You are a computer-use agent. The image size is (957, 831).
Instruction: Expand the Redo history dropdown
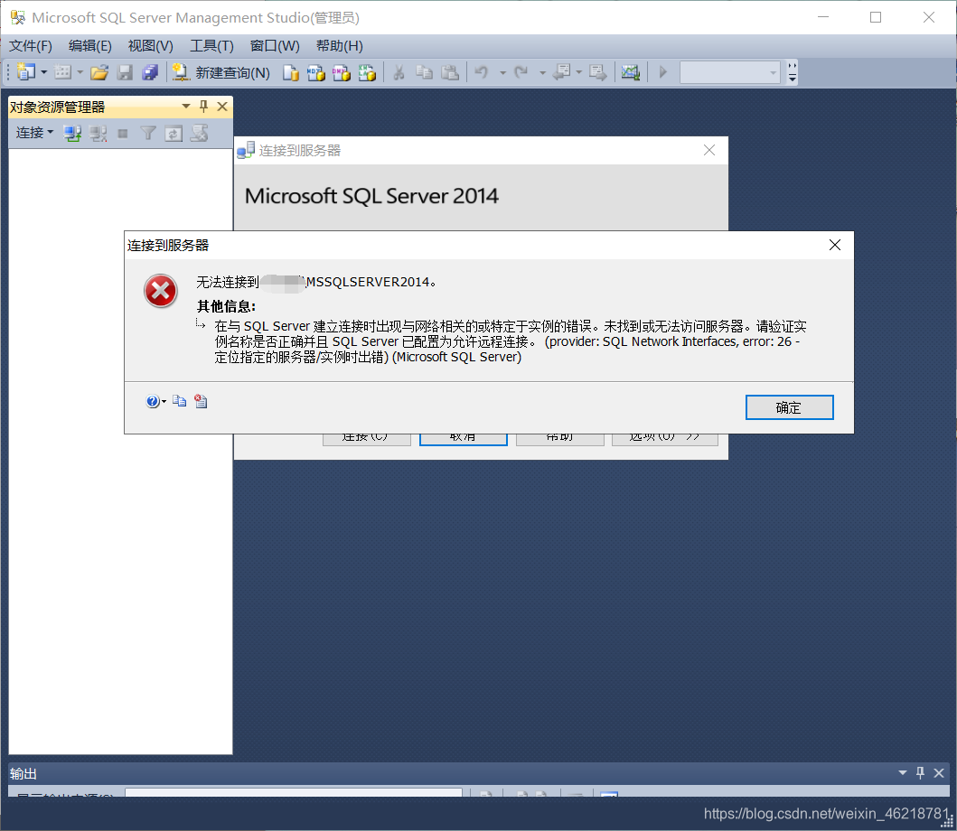pyautogui.click(x=542, y=72)
